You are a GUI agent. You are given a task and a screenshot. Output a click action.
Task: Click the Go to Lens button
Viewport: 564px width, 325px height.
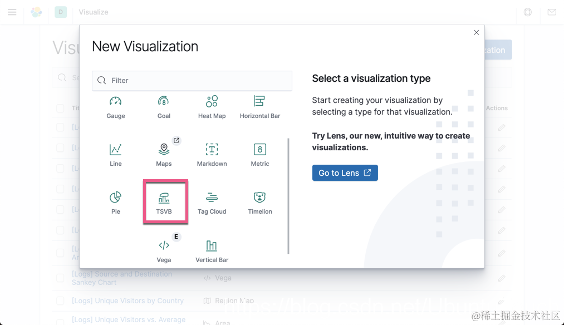coord(345,173)
